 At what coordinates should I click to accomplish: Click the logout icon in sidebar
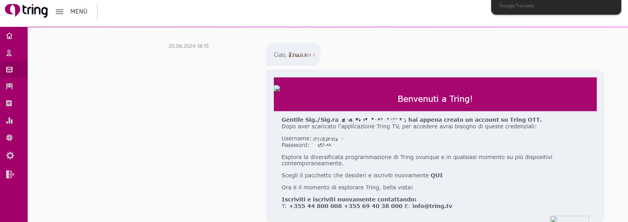coord(10,174)
